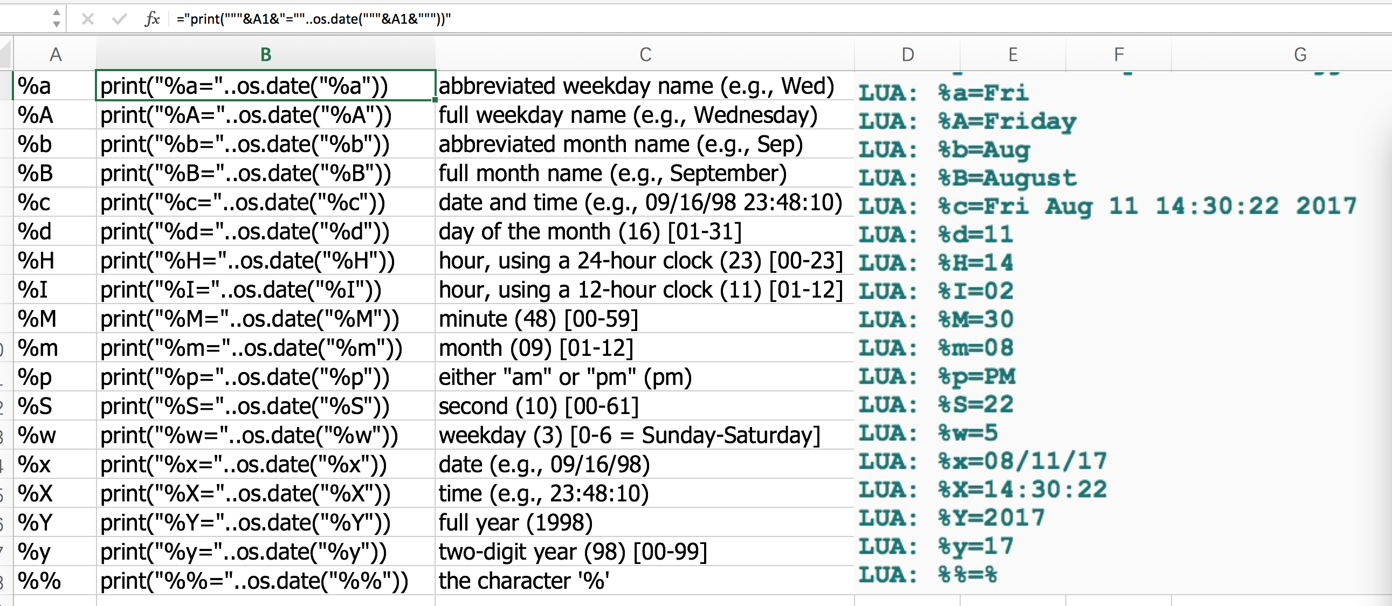Viewport: 1392px width, 606px height.
Task: Select cell containing %a
Action: click(x=54, y=85)
